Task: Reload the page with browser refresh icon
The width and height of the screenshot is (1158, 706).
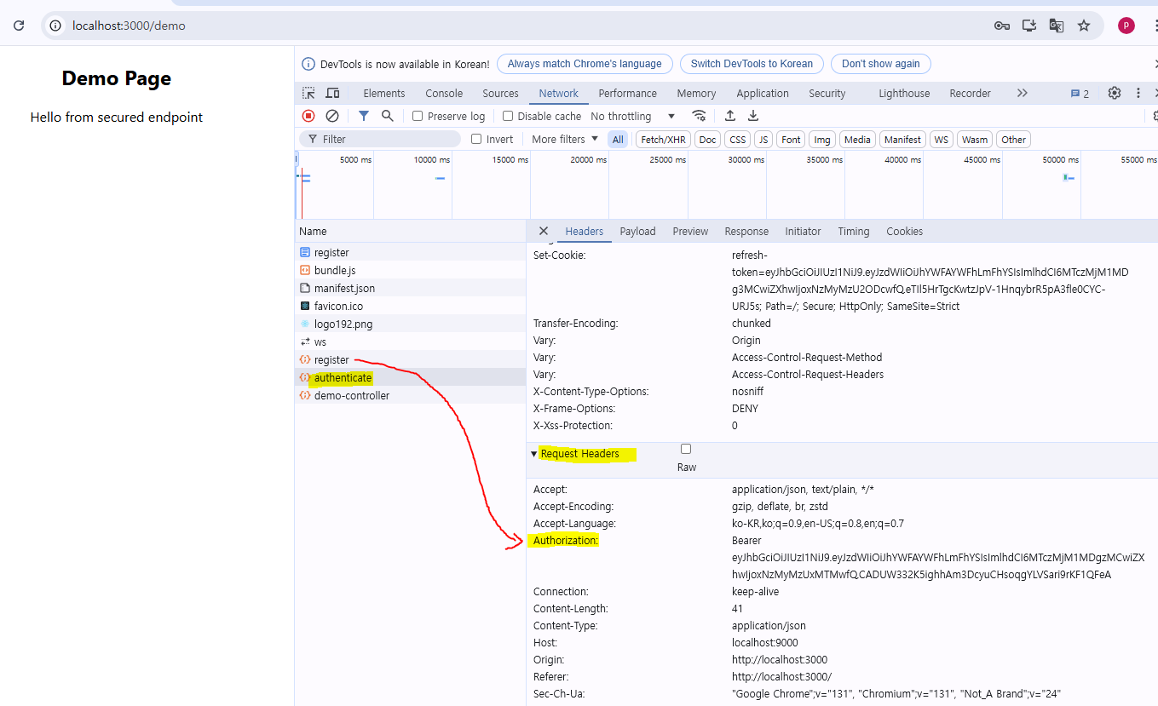Action: tap(19, 26)
